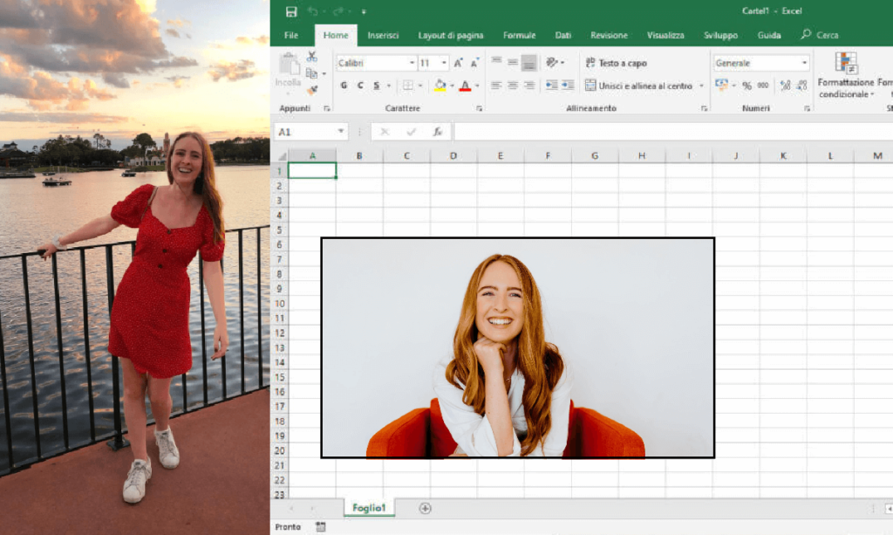Select the Foglio1 sheet tab
The width and height of the screenshot is (893, 535).
370,506
